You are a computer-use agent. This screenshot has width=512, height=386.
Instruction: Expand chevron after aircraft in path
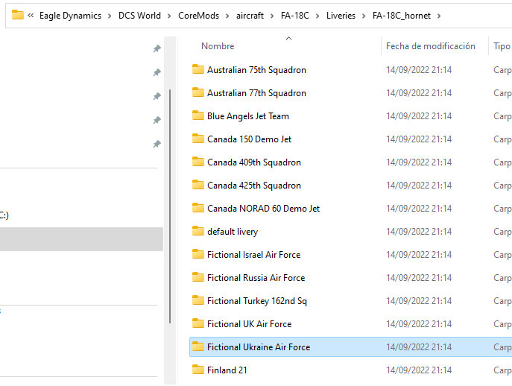272,16
